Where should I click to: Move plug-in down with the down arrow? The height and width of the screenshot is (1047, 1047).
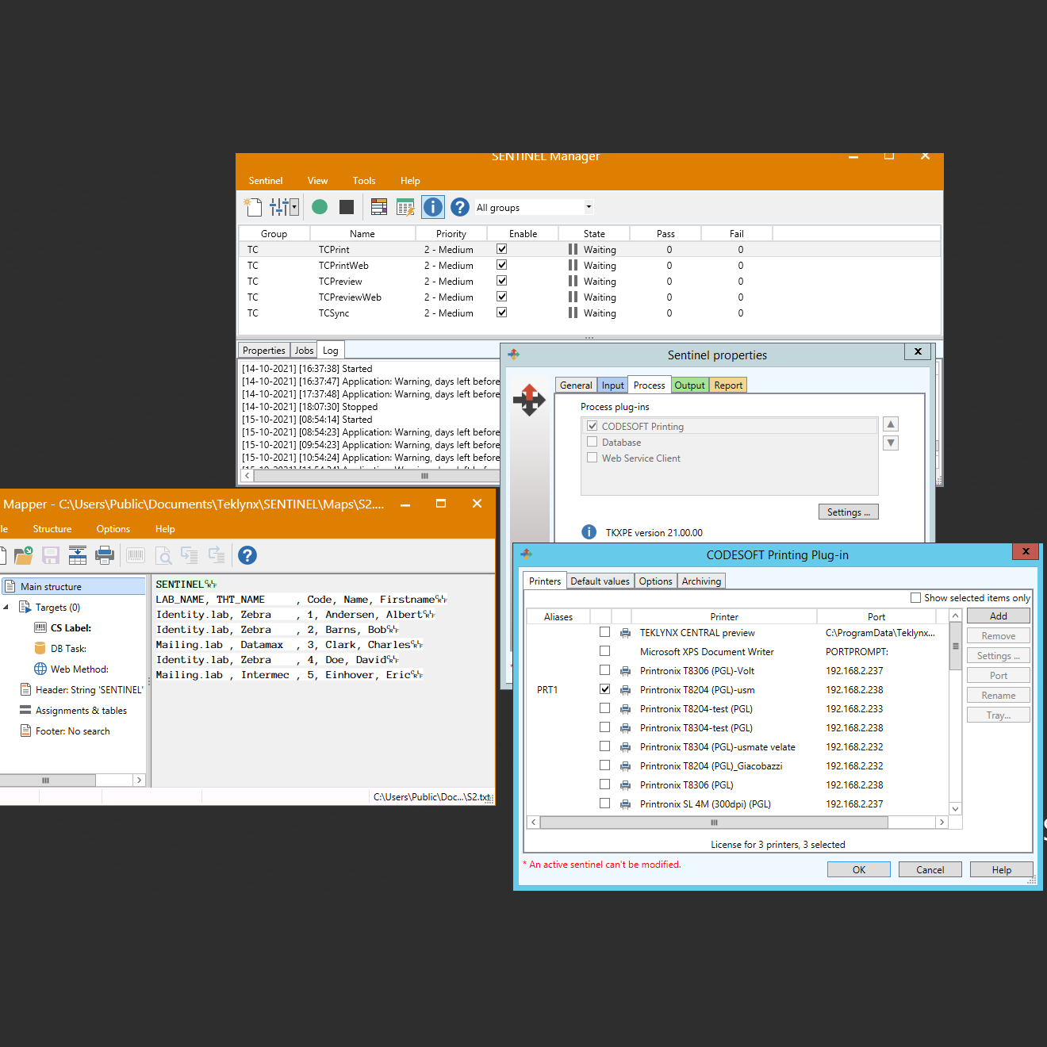pos(891,443)
